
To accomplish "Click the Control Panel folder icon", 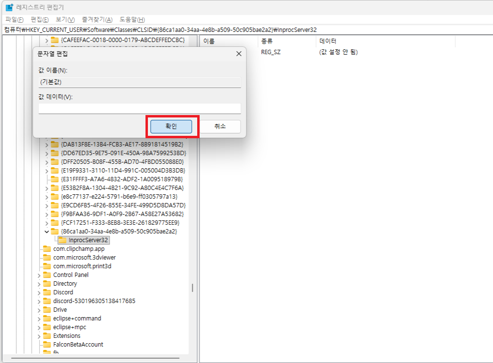I will click(x=47, y=275).
